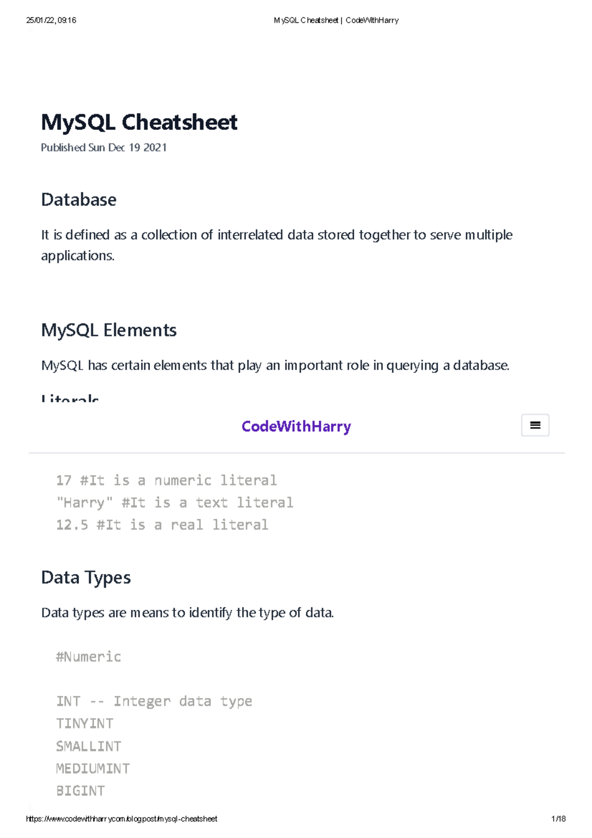Click the 1/18 page number

click(558, 819)
